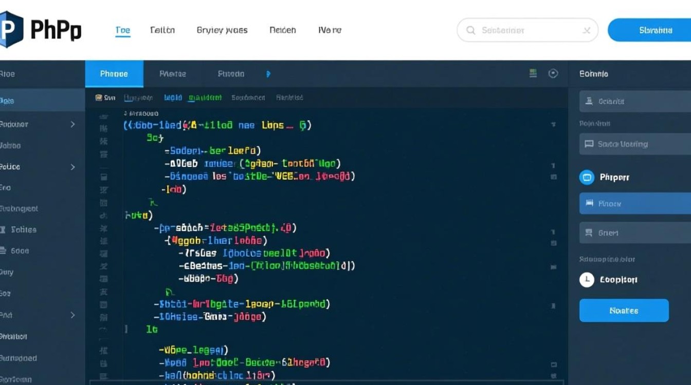The width and height of the screenshot is (691, 385).
Task: Click the orange icon in editor breadcrumb bar
Action: click(99, 97)
